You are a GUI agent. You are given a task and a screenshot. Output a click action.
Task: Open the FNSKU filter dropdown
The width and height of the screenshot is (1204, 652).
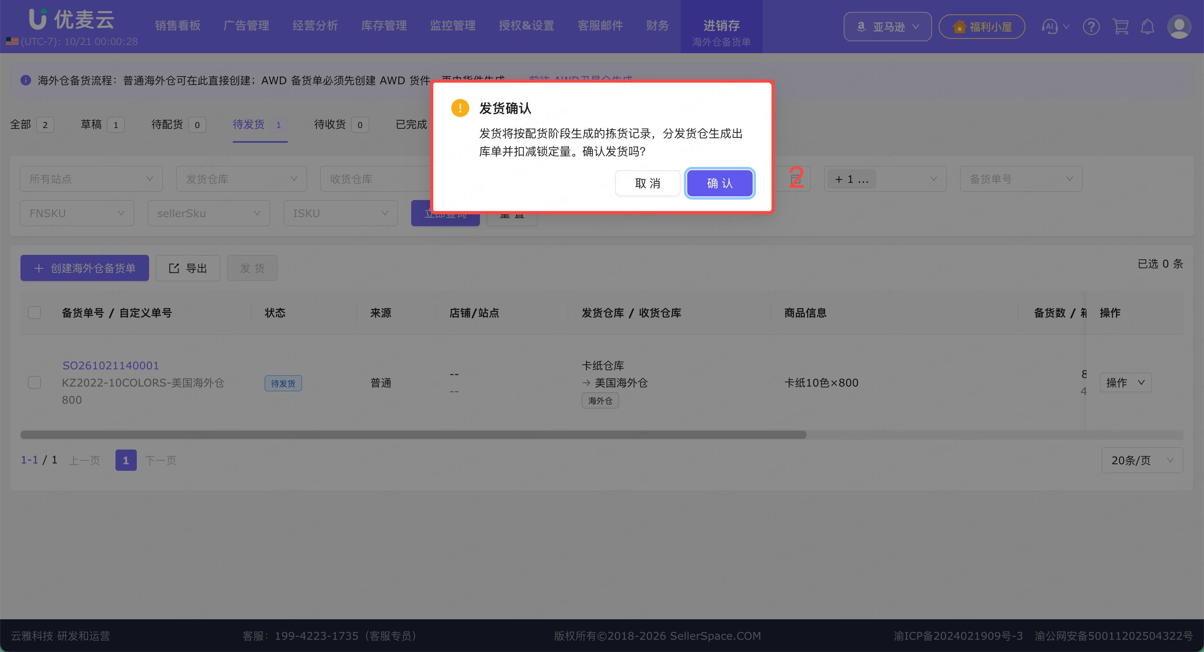point(77,213)
